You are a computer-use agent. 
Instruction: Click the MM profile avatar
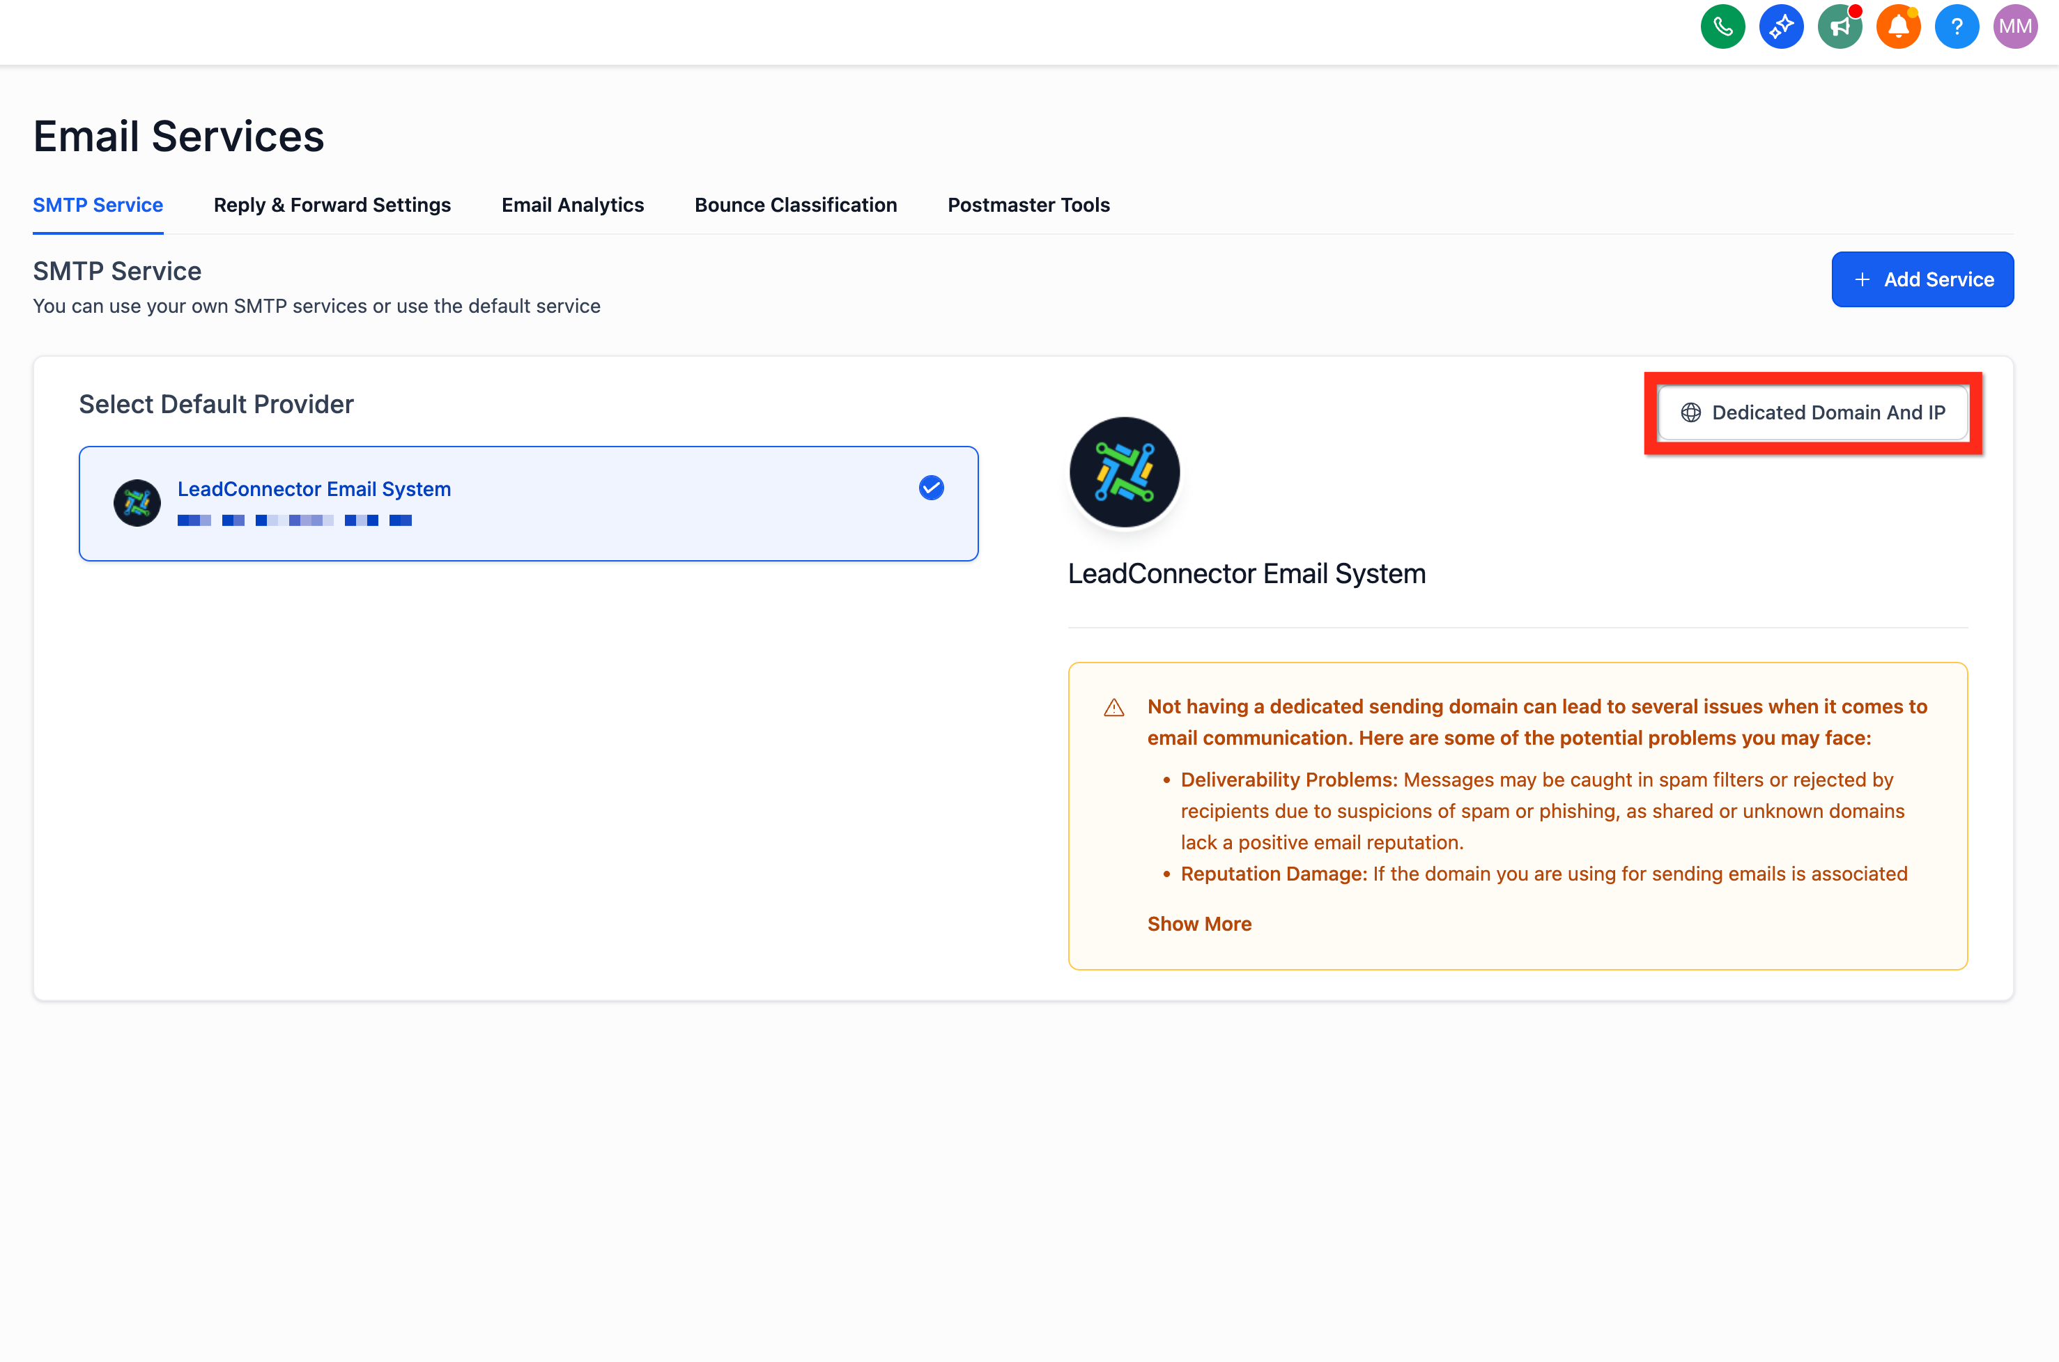coord(2016,26)
